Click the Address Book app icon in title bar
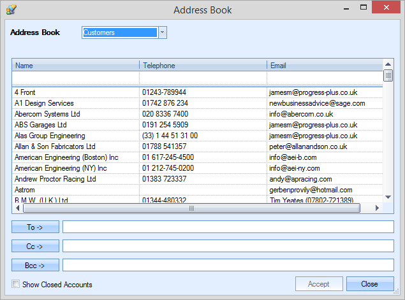The height and width of the screenshot is (300, 405). (11, 10)
